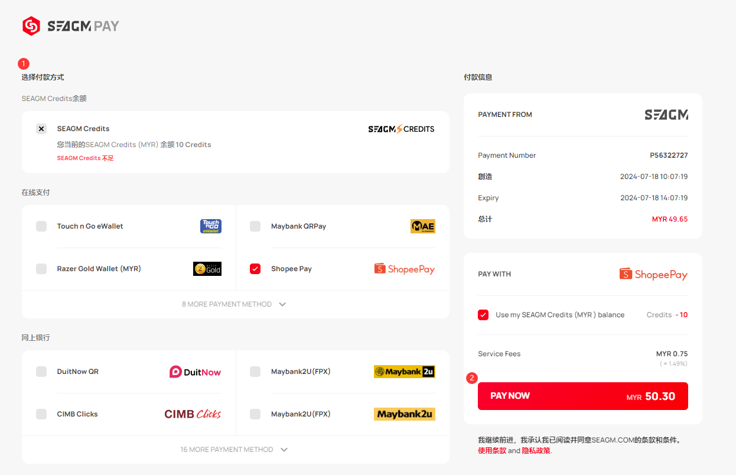Screen dimensions: 736x475
Task: Select the CIMB Clicks checkbox
Action: click(x=41, y=414)
